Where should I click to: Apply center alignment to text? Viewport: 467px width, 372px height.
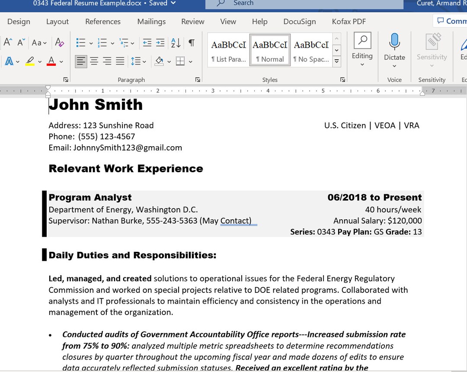[x=94, y=61]
